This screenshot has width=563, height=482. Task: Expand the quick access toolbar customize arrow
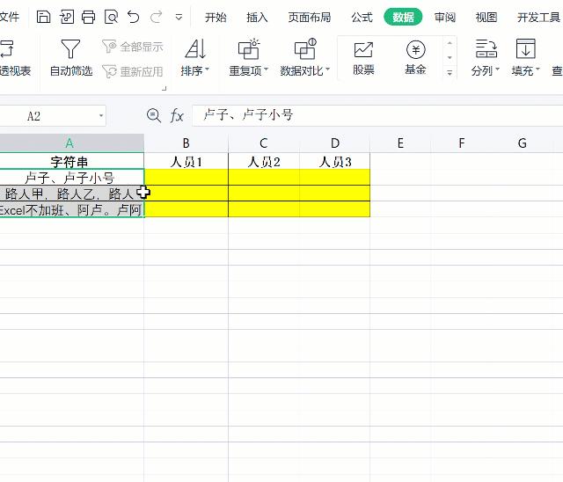click(179, 17)
